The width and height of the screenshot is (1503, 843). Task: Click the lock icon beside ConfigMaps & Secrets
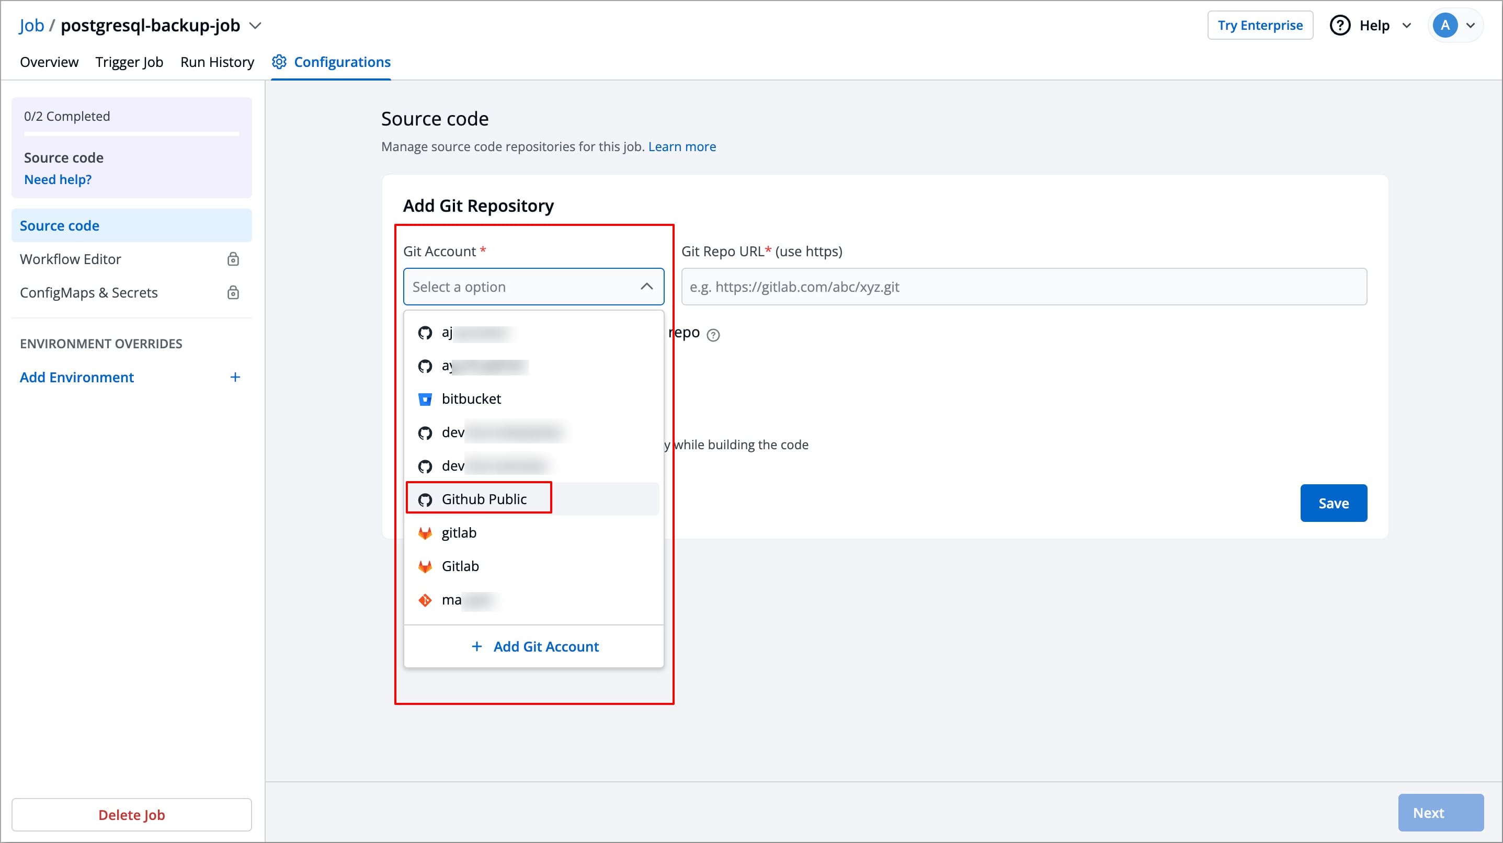point(233,293)
